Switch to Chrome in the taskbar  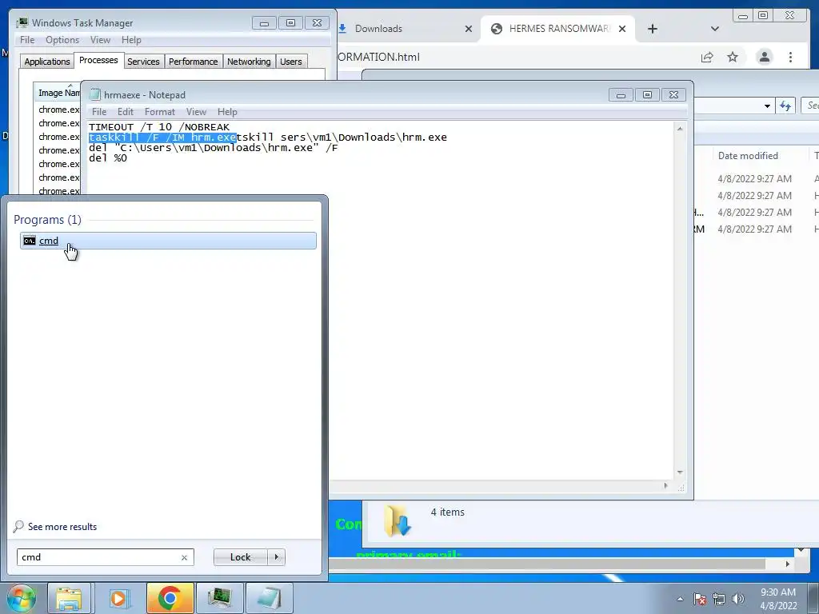(x=170, y=598)
